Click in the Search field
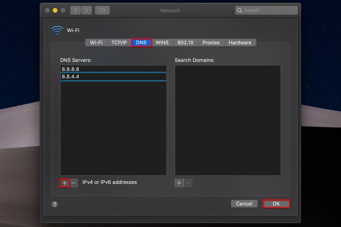The width and height of the screenshot is (341, 227). [266, 10]
